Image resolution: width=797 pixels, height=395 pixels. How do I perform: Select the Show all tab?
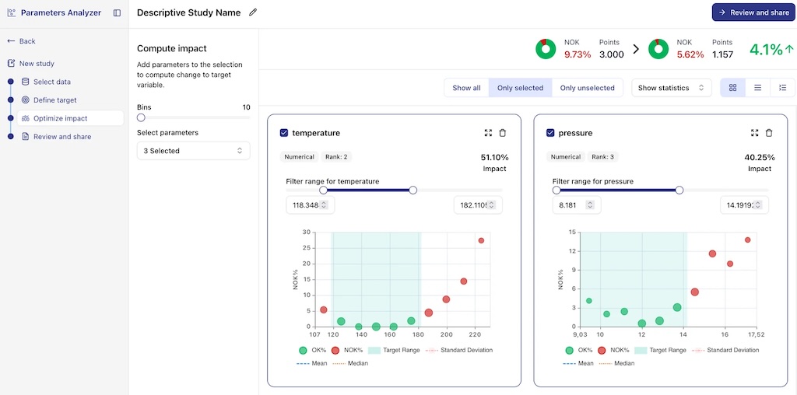click(x=466, y=88)
